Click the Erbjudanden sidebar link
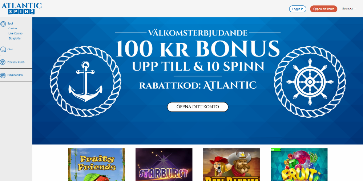This screenshot has width=363, height=181. (x=15, y=75)
